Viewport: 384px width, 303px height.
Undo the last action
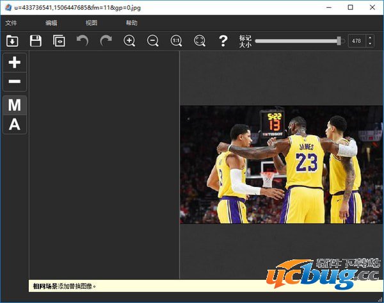point(83,41)
